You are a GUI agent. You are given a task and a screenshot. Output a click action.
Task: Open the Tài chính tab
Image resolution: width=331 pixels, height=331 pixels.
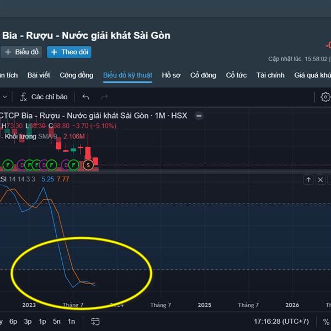click(270, 76)
